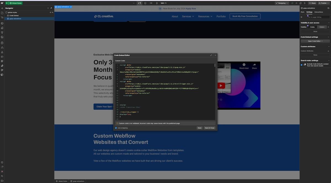The width and height of the screenshot is (331, 183).
Task: Switch to the Interactions tab
Action: point(319,12)
